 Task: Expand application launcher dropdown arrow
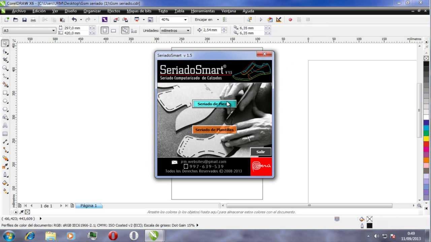click(143, 20)
